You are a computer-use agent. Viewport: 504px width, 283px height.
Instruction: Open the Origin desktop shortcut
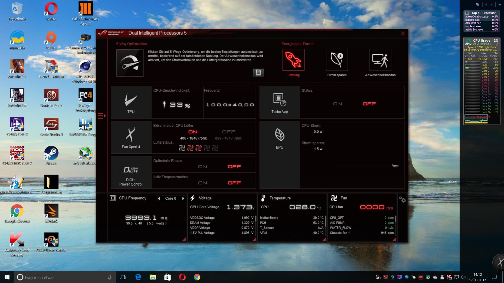51,41
